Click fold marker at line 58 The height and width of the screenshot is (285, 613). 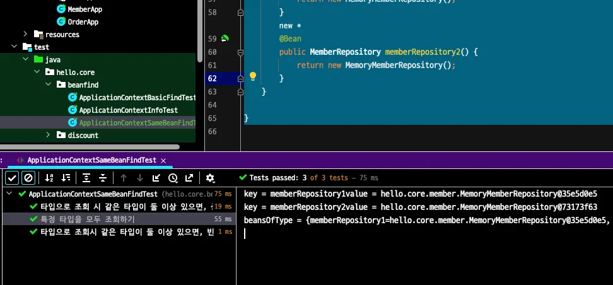coord(240,13)
